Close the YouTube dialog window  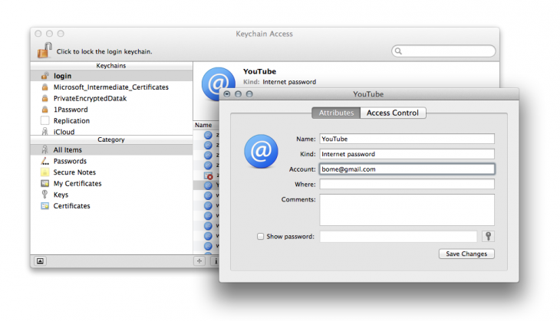tap(227, 94)
